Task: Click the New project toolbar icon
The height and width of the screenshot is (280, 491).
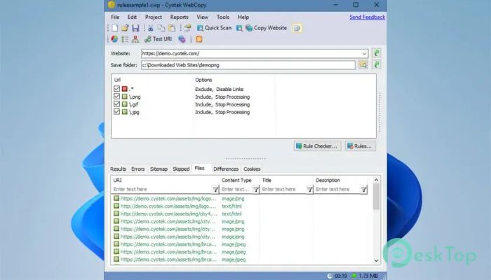Action: click(x=115, y=28)
